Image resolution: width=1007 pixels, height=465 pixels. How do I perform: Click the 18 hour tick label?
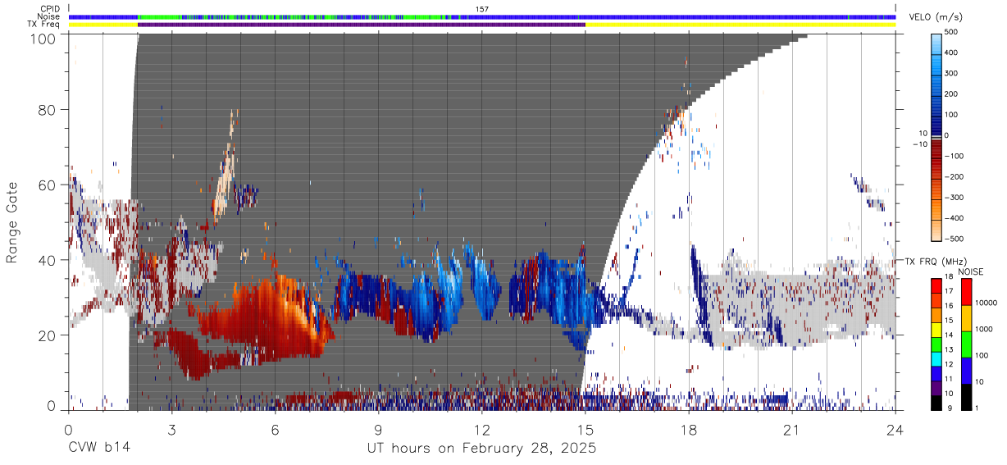click(688, 429)
